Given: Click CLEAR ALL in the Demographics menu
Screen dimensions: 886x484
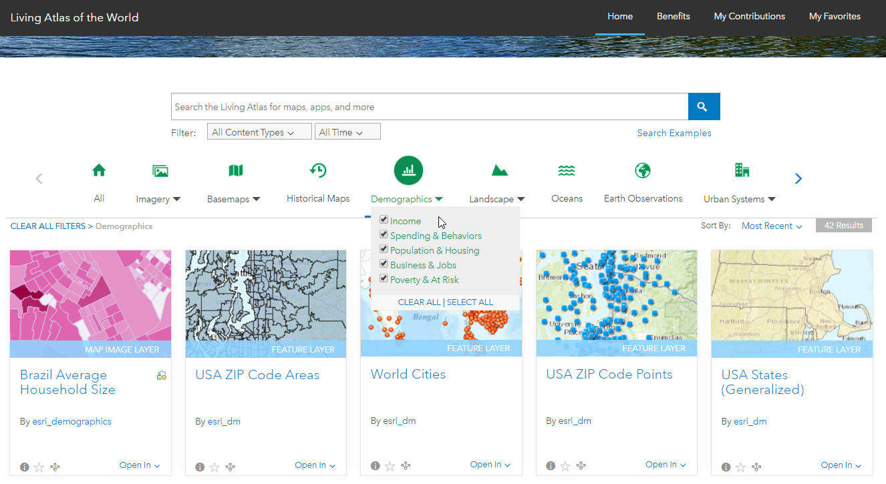Looking at the screenshot, I should click(420, 302).
